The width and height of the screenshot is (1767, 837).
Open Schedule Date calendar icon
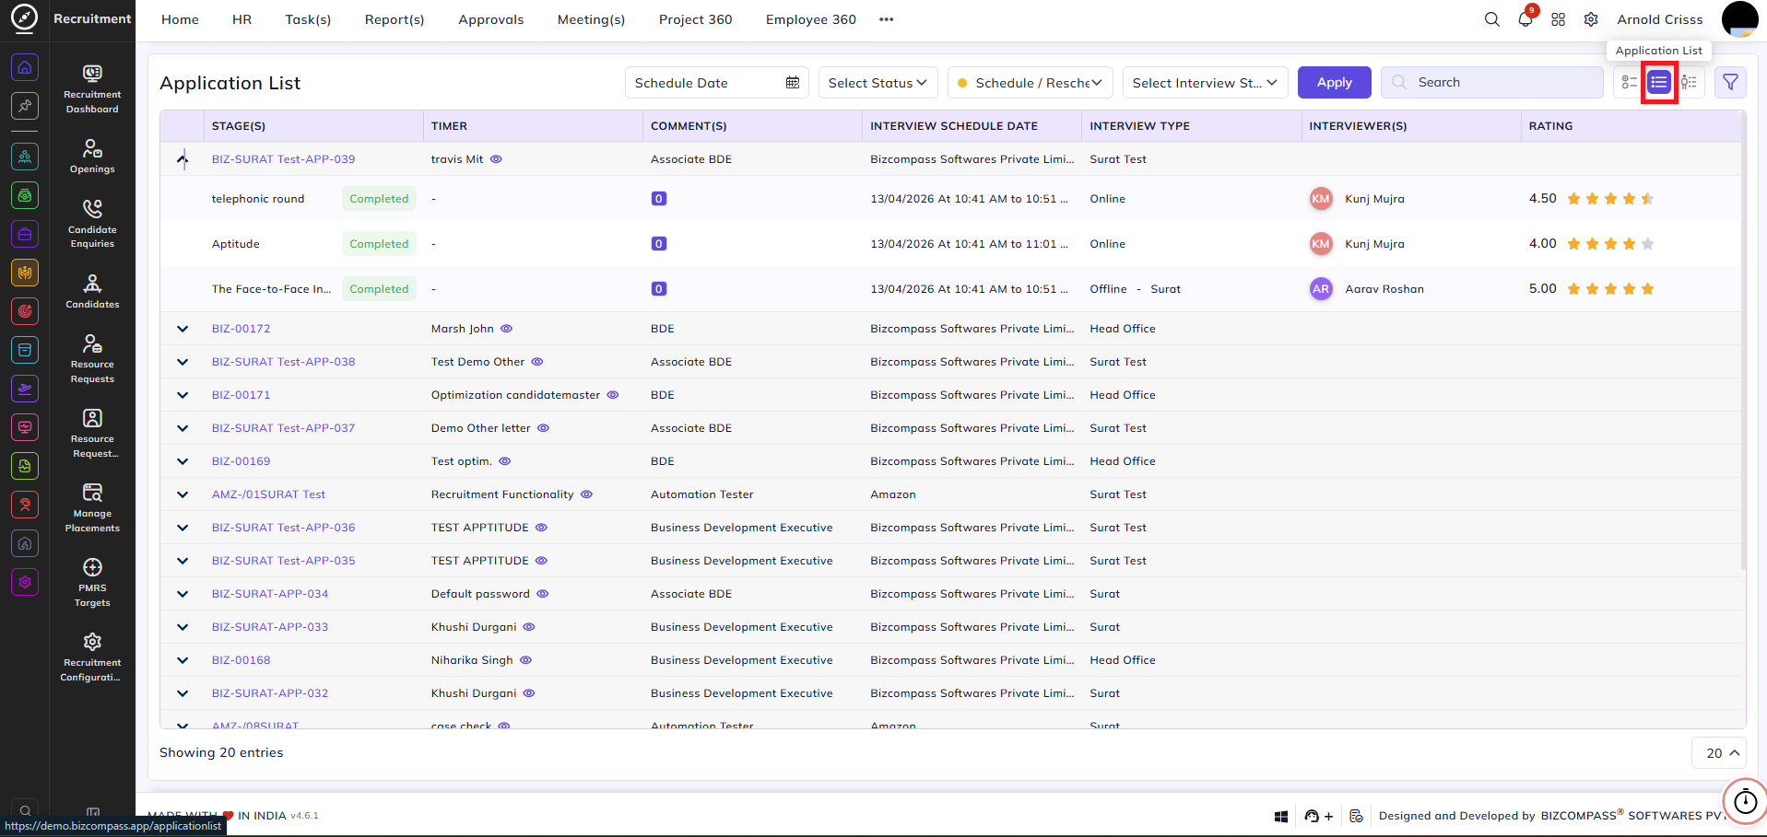(x=793, y=82)
